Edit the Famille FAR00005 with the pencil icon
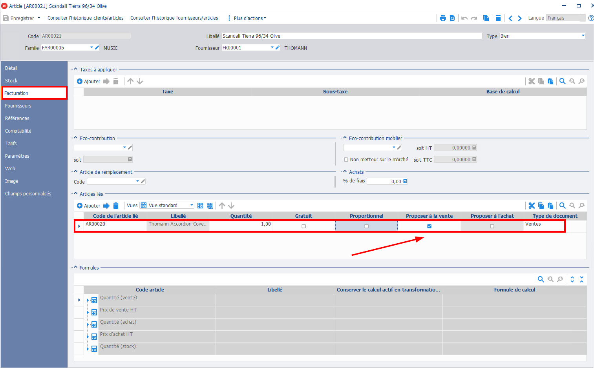 pyautogui.click(x=97, y=47)
